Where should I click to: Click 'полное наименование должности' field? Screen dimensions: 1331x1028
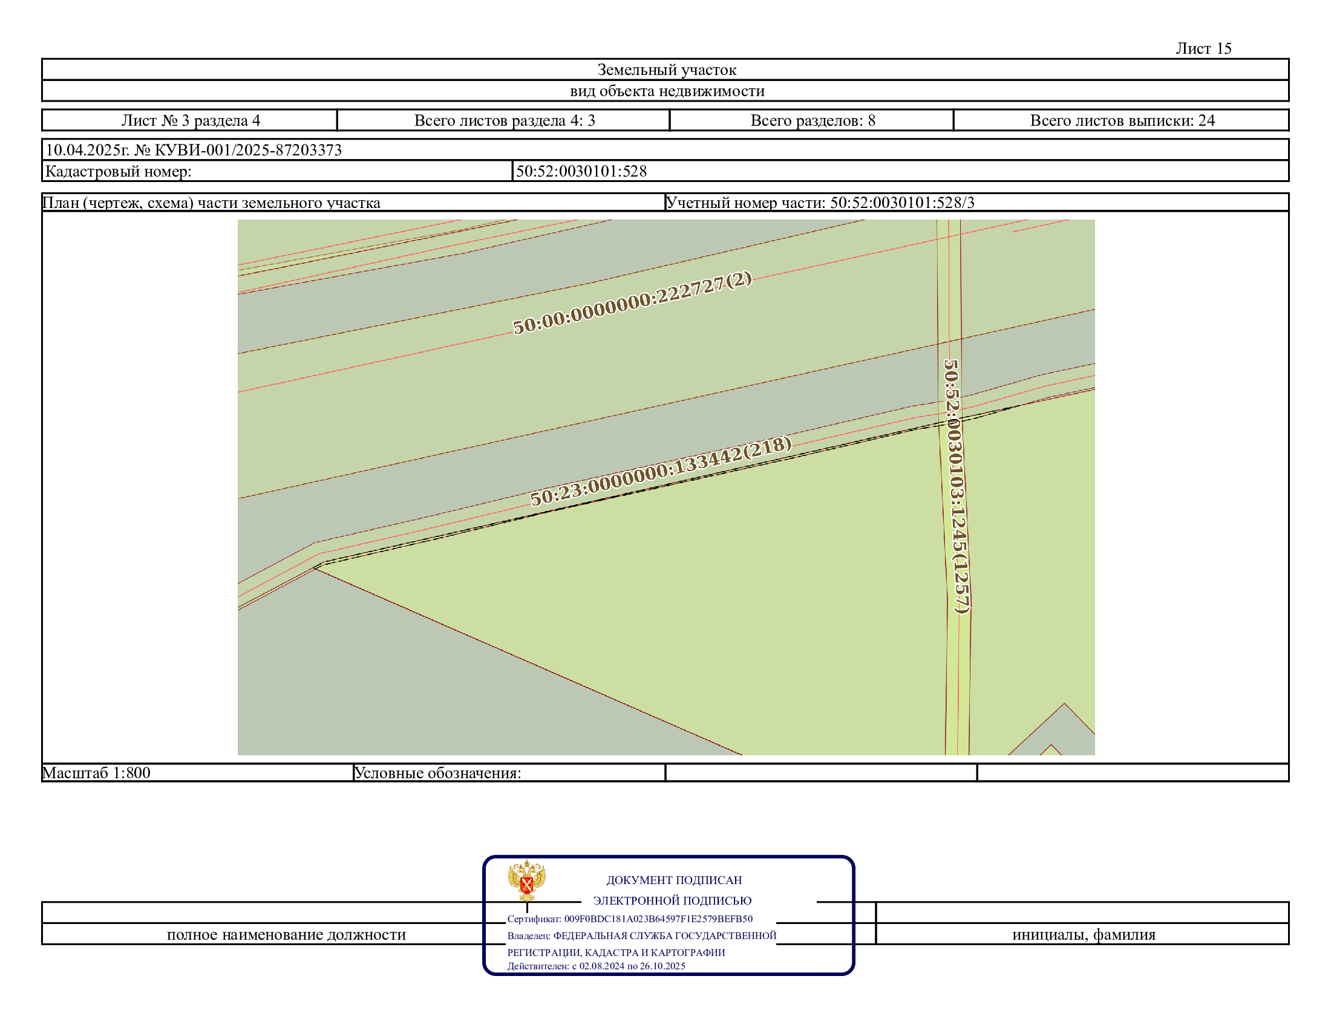(286, 935)
